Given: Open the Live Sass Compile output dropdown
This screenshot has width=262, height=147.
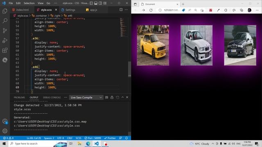Looking at the screenshot, I should click(86, 97).
